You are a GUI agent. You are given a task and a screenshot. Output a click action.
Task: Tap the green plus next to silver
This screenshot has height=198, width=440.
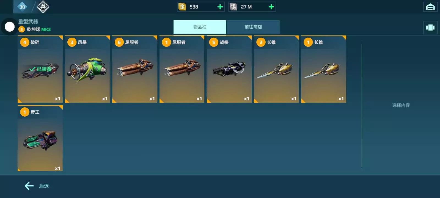(x=271, y=7)
